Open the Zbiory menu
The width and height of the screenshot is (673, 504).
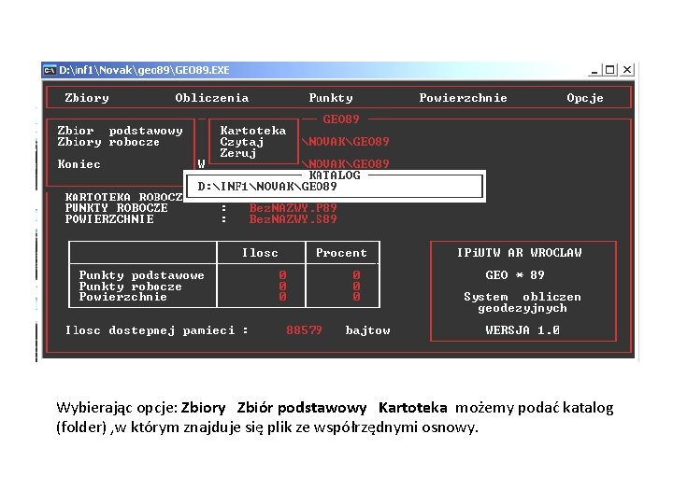pos(87,98)
